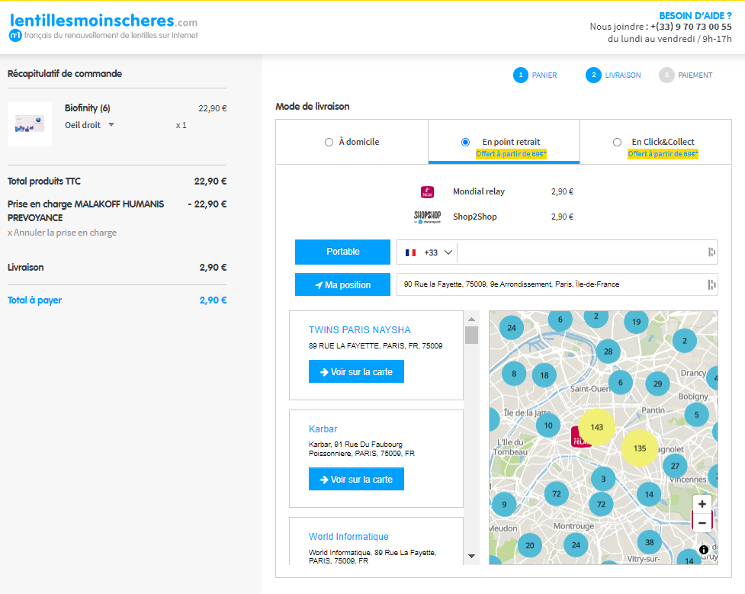Click the 8 cluster marker on map
Screen dimensions: 745x594
(x=514, y=374)
